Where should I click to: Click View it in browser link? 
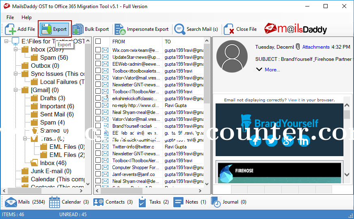[x=294, y=100]
